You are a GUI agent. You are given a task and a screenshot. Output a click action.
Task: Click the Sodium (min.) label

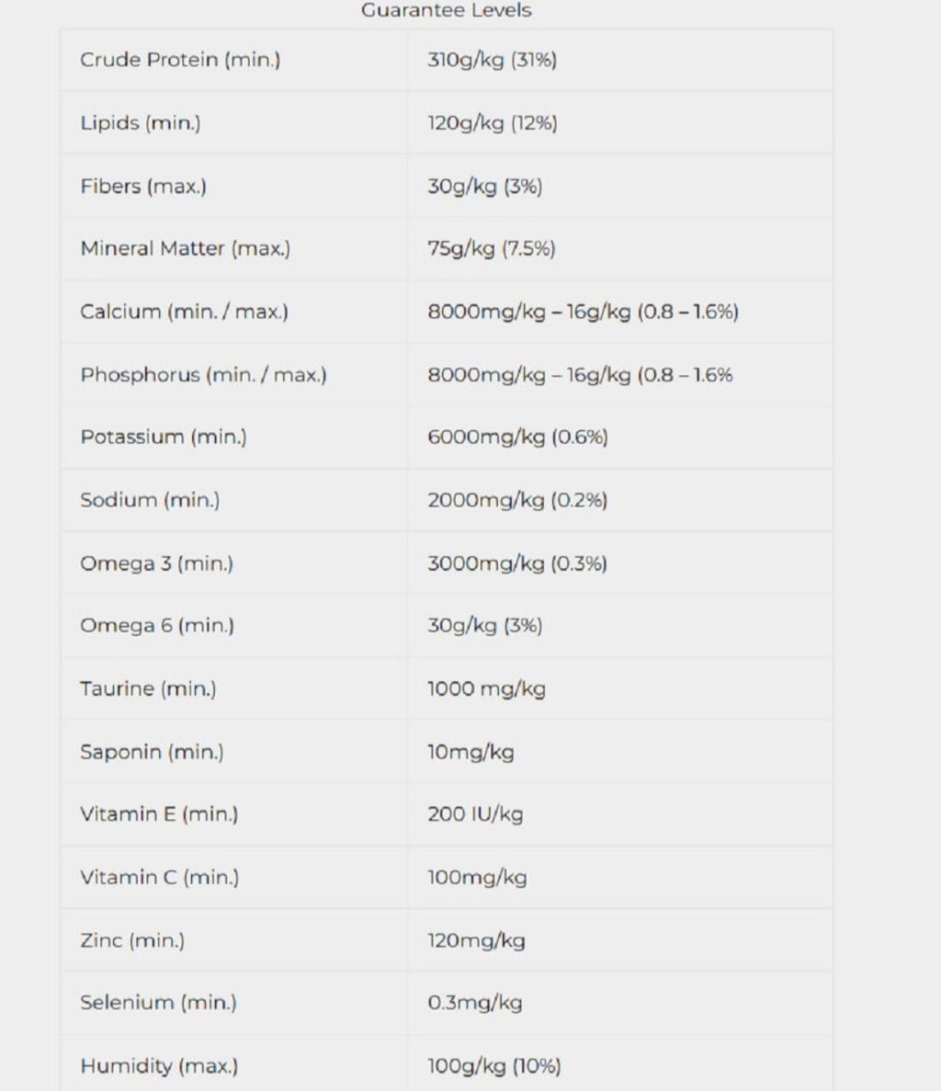(x=150, y=500)
